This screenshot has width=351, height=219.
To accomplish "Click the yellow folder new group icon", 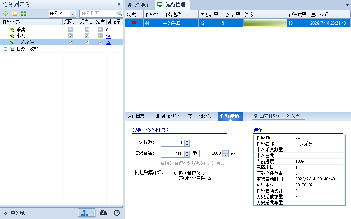I will pos(15,14).
